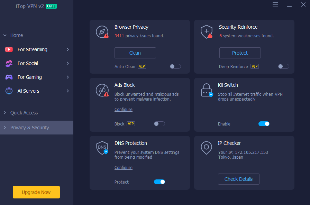Click the Kill Switch heading

(x=228, y=85)
